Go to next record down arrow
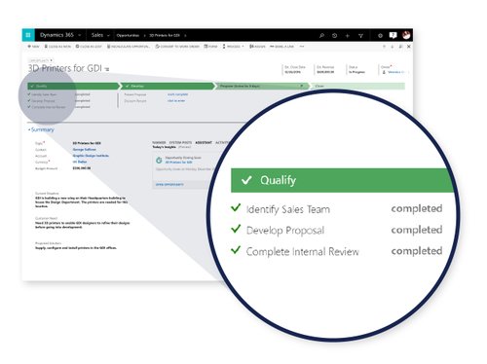The width and height of the screenshot is (487, 364). coord(393,47)
